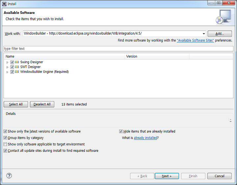Minimize the Install dialog window
The height and width of the screenshot is (185, 237).
pyautogui.click(x=211, y=3)
